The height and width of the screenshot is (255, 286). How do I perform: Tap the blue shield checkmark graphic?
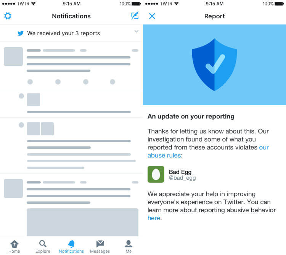coord(214,65)
